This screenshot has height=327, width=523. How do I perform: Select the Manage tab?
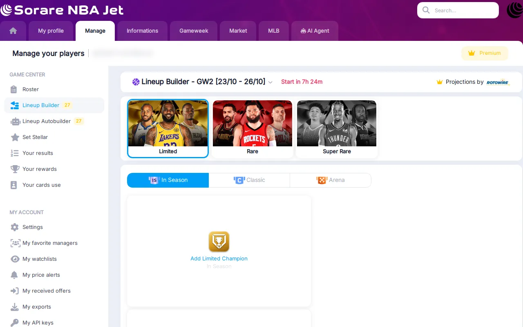pyautogui.click(x=95, y=31)
